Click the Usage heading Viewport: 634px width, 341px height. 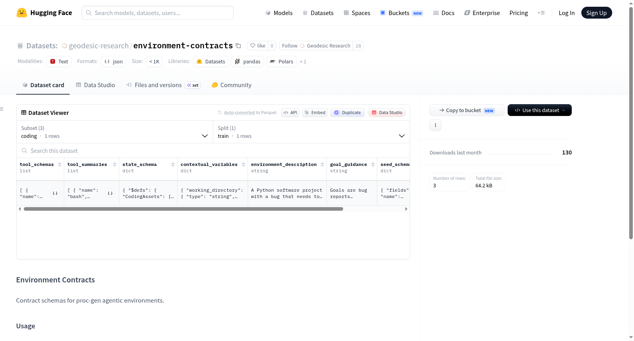[x=26, y=326]
